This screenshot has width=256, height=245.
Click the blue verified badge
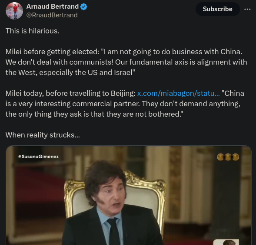coord(84,7)
